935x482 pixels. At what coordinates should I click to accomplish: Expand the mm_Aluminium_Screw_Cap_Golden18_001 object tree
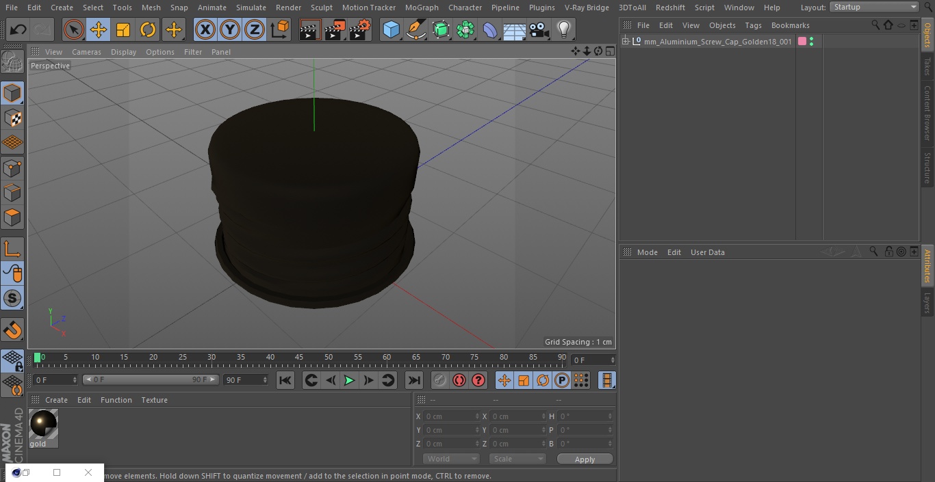pyautogui.click(x=625, y=42)
